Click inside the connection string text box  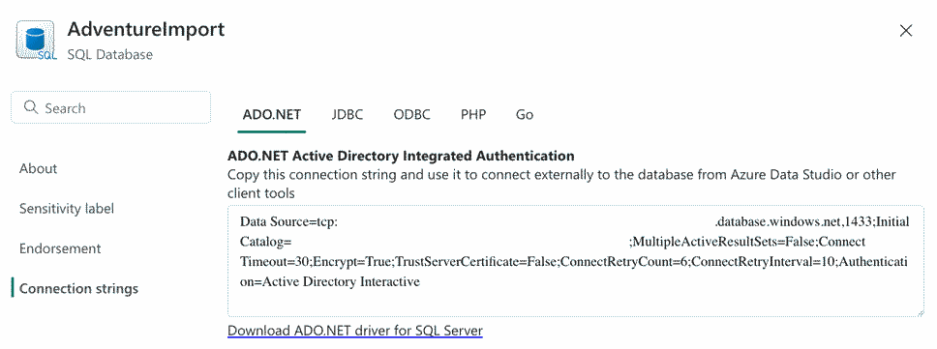point(576,261)
